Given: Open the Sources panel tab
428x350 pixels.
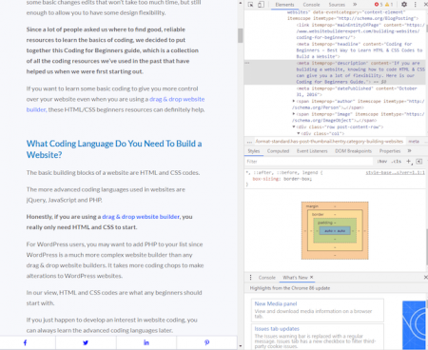Looking at the screenshot, I should 337,5.
